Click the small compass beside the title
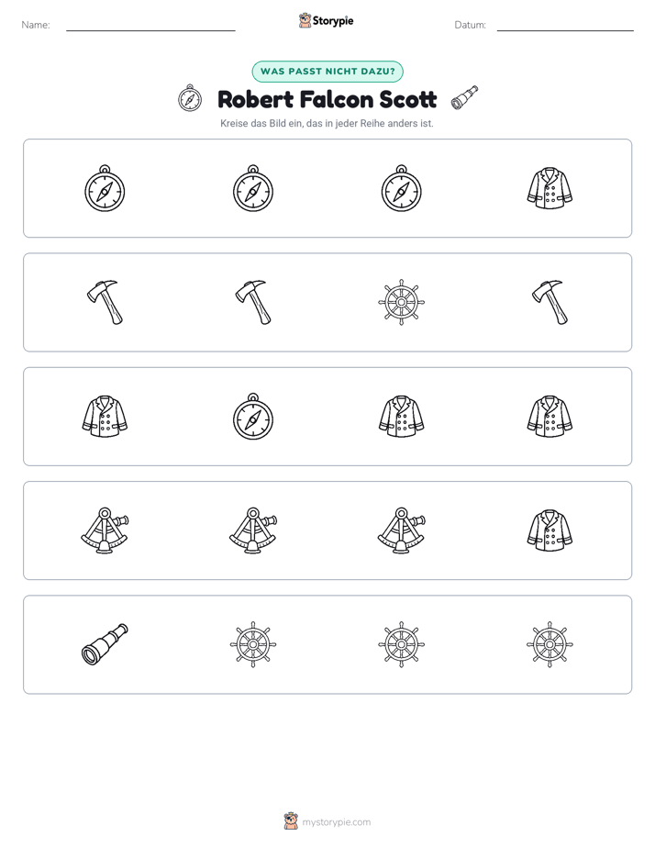This screenshot has width=655, height=848. tap(190, 98)
